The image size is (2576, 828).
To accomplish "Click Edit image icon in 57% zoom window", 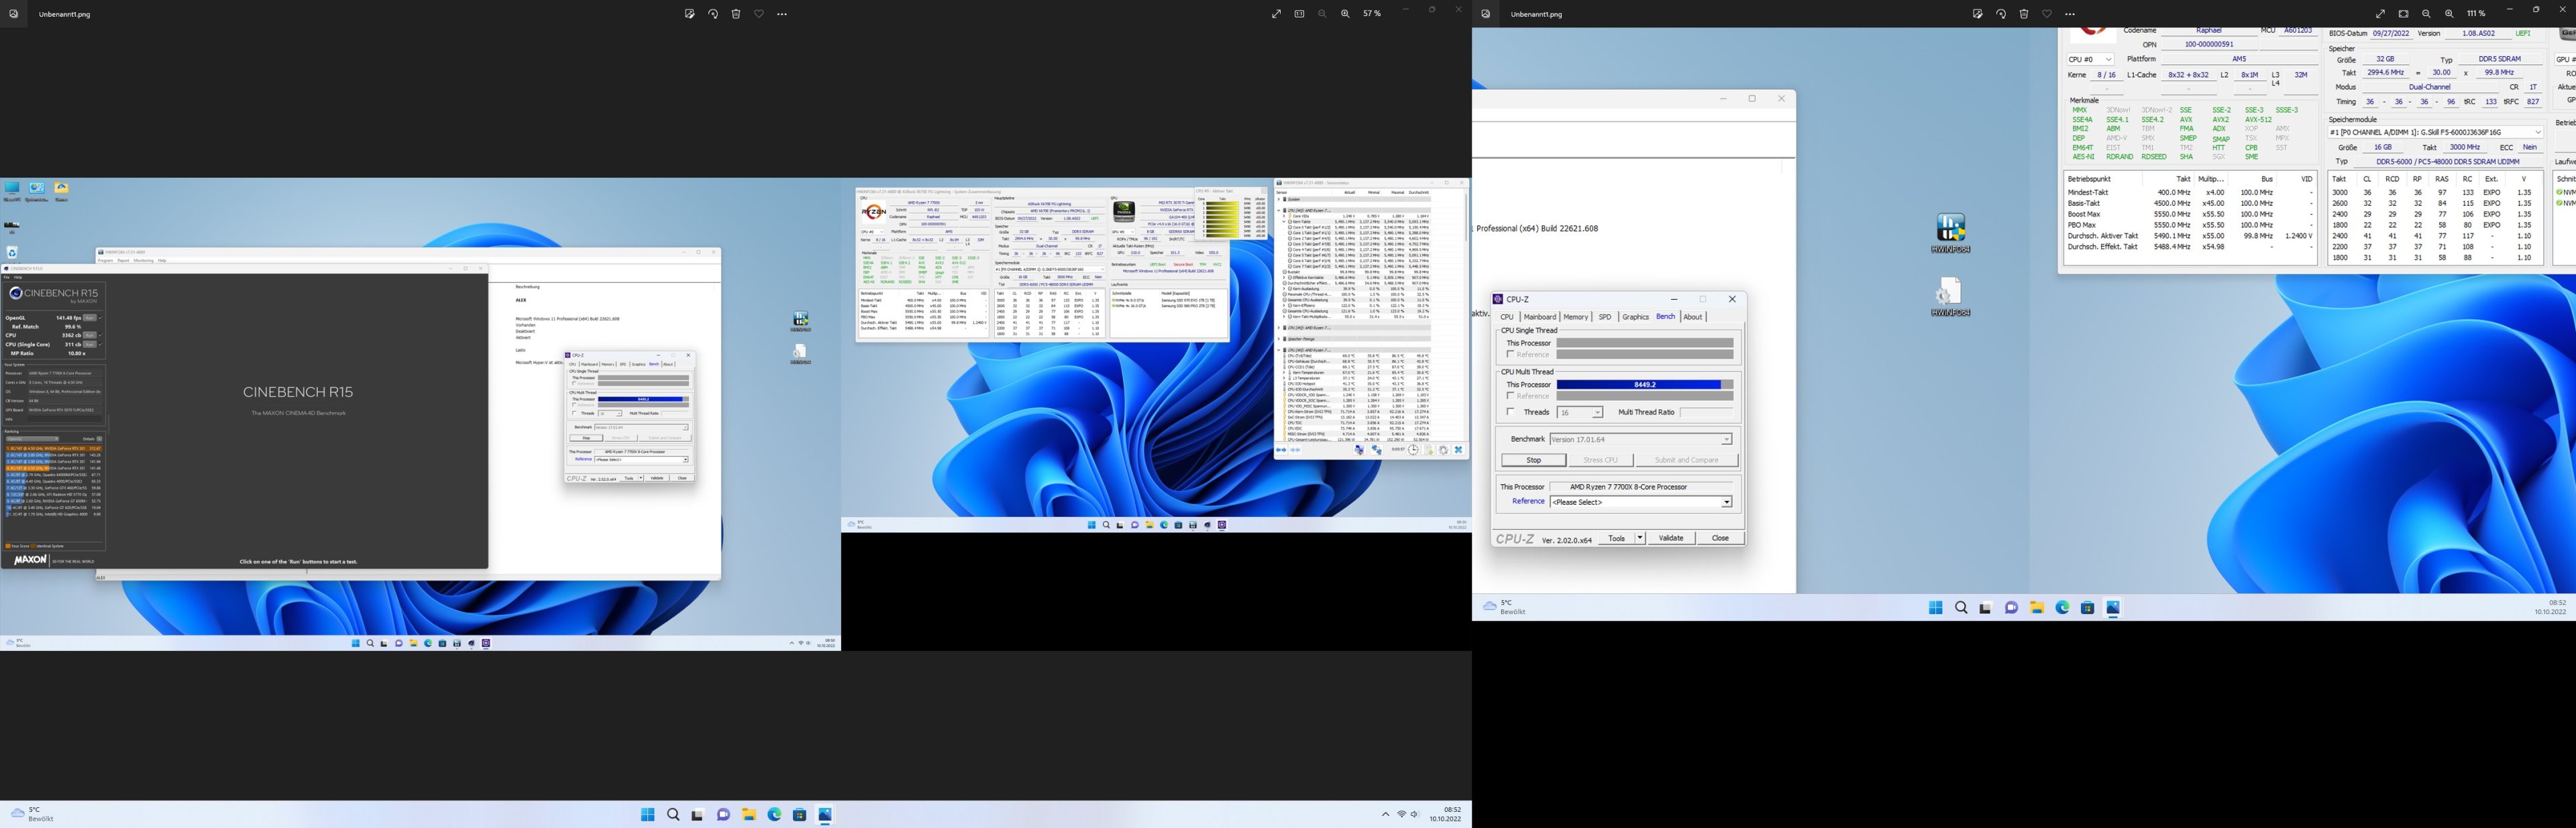I will pos(689,14).
